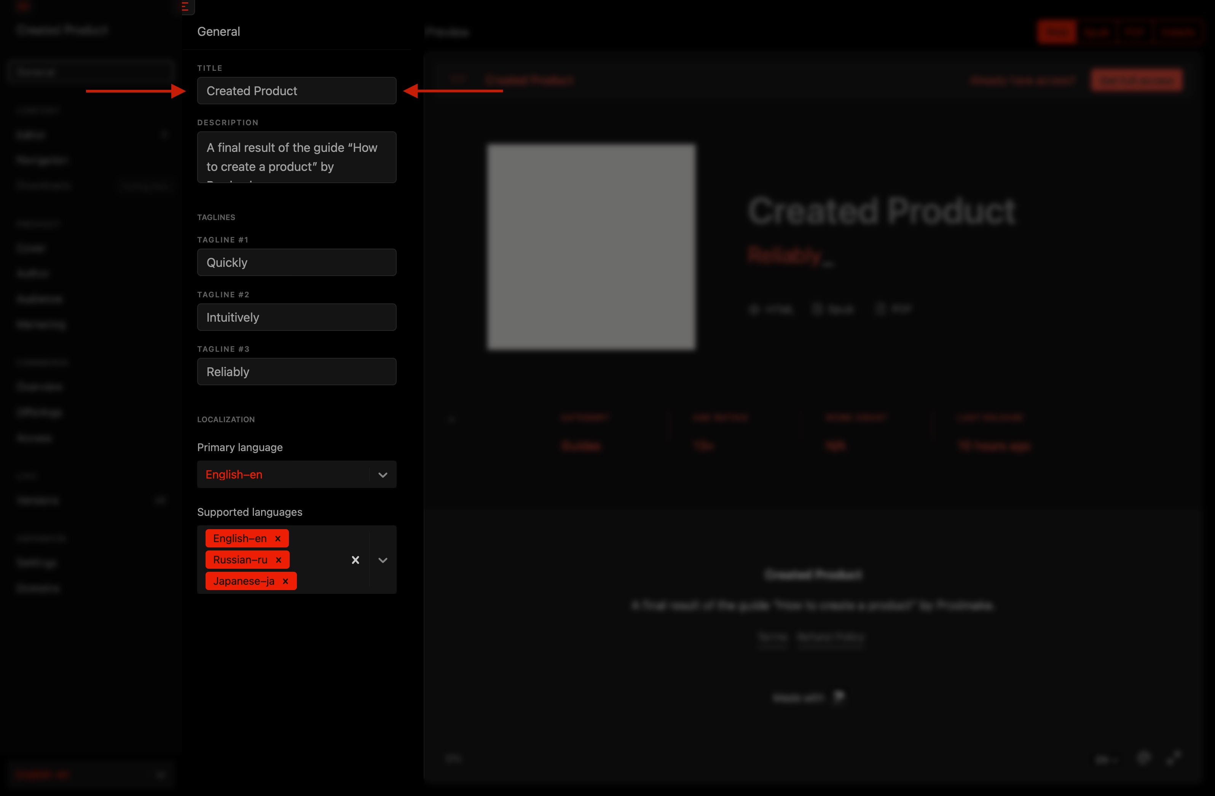Click Tagline #1 field reading Quickly

(296, 262)
